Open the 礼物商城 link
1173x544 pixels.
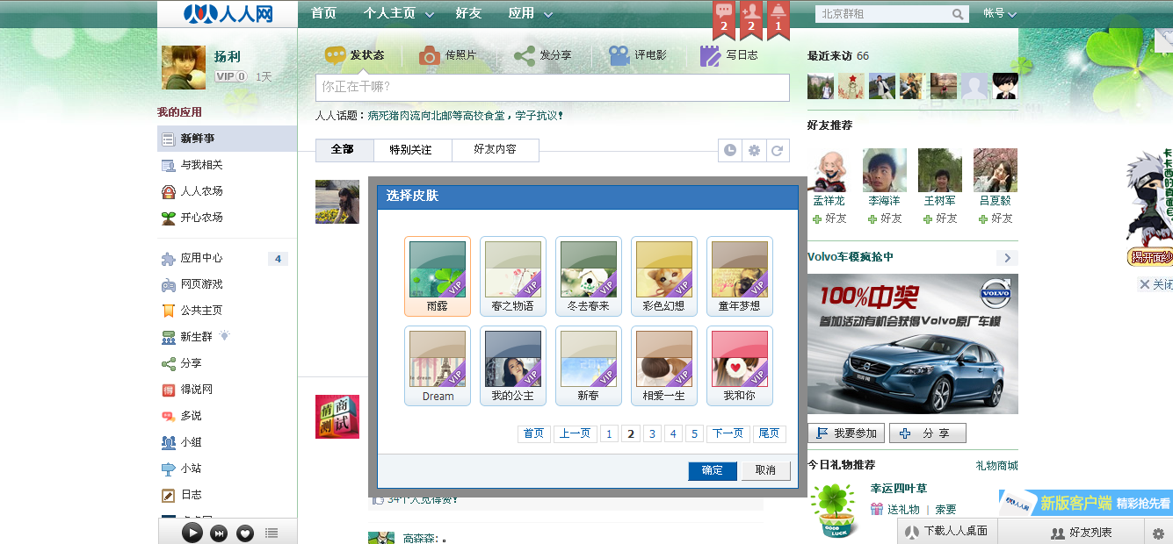996,465
